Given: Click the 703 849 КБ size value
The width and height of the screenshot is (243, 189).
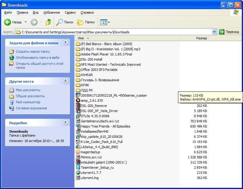Looking at the screenshot, I should pyautogui.click(x=199, y=121).
